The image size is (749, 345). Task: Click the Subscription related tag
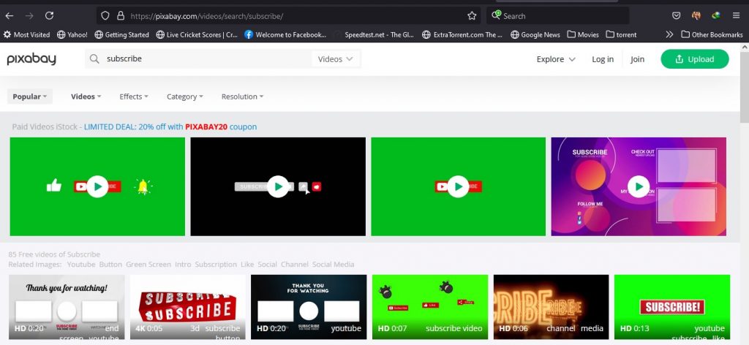click(x=216, y=264)
